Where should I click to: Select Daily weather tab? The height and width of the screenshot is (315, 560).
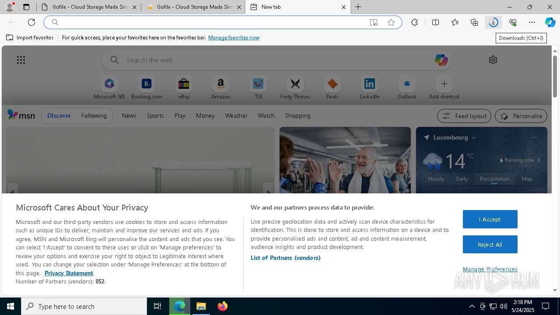pos(462,179)
